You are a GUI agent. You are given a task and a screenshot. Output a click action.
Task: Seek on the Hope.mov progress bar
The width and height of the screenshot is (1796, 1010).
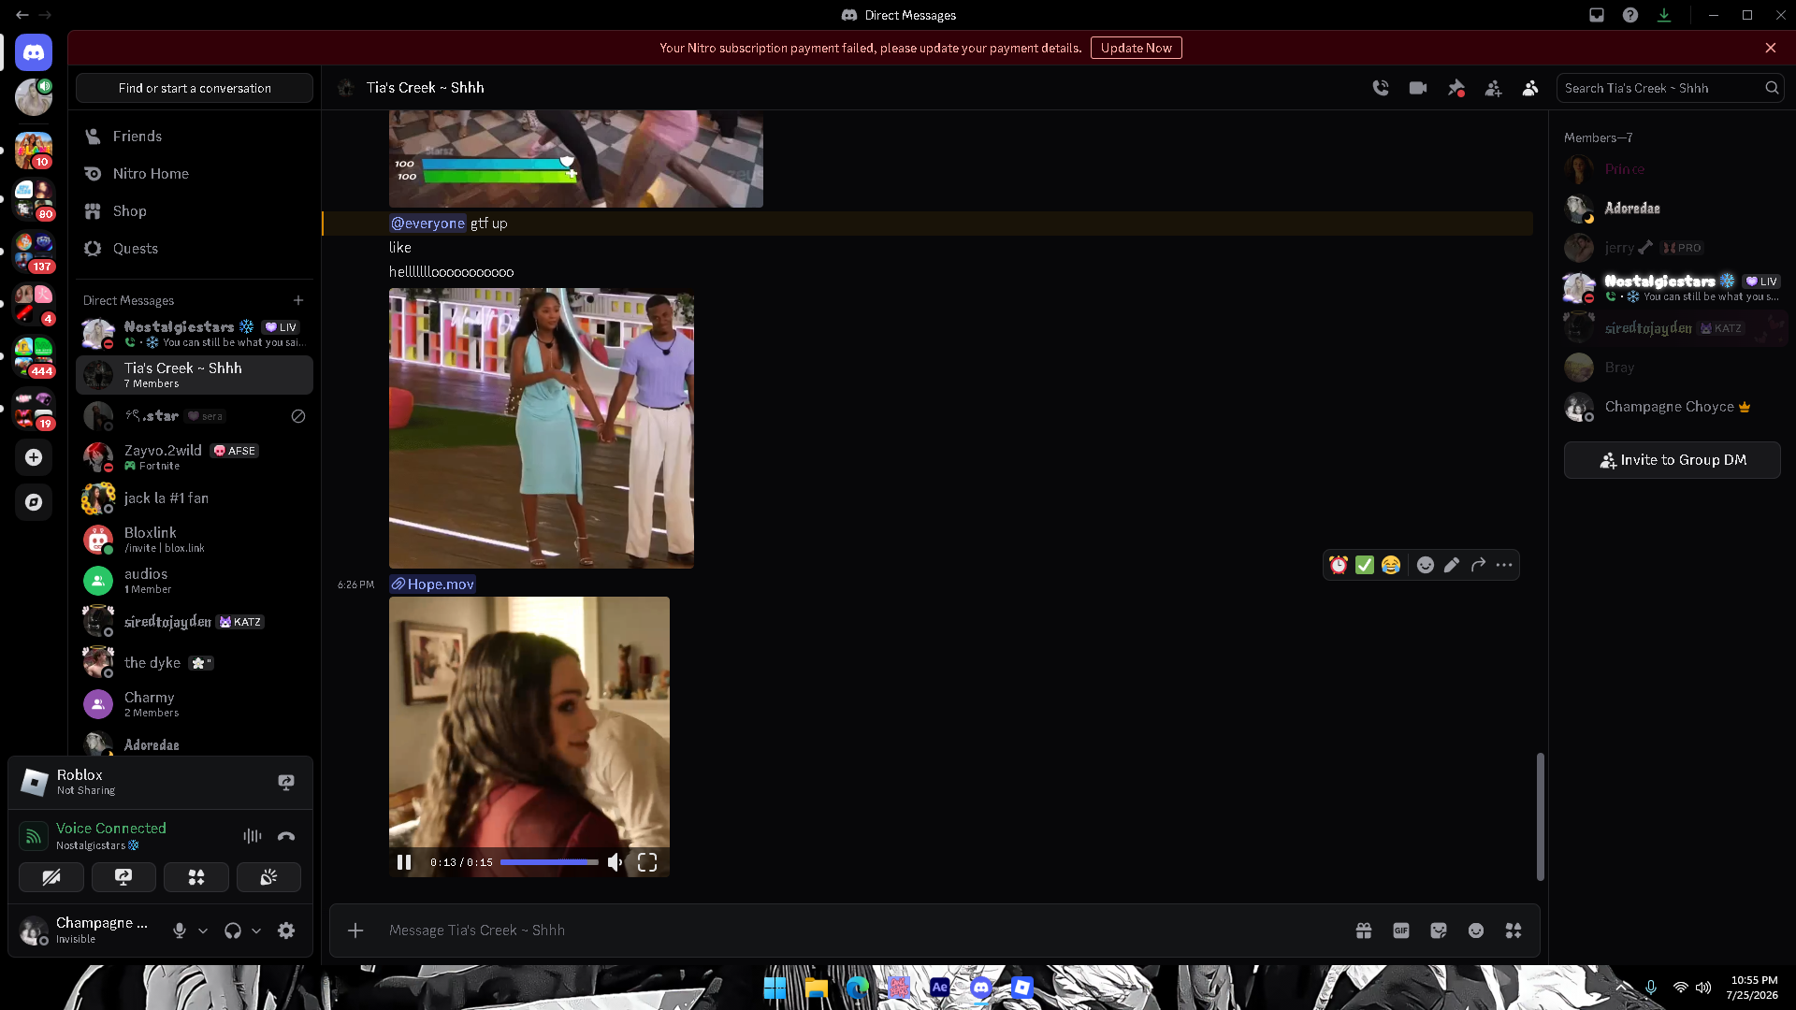pos(549,862)
